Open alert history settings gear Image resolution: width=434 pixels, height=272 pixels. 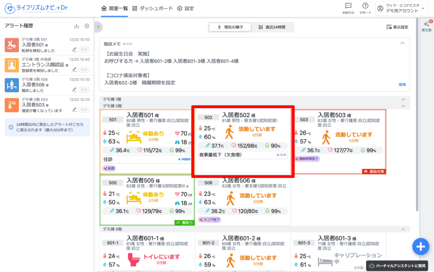[x=87, y=26]
